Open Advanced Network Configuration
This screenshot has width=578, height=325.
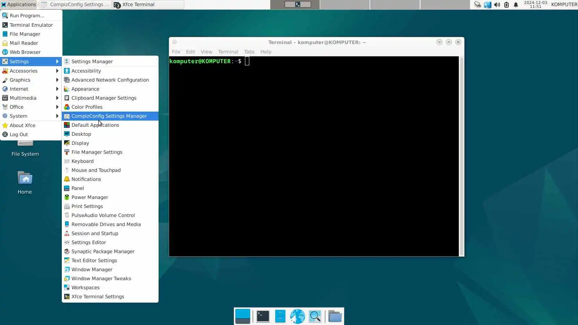coord(110,80)
